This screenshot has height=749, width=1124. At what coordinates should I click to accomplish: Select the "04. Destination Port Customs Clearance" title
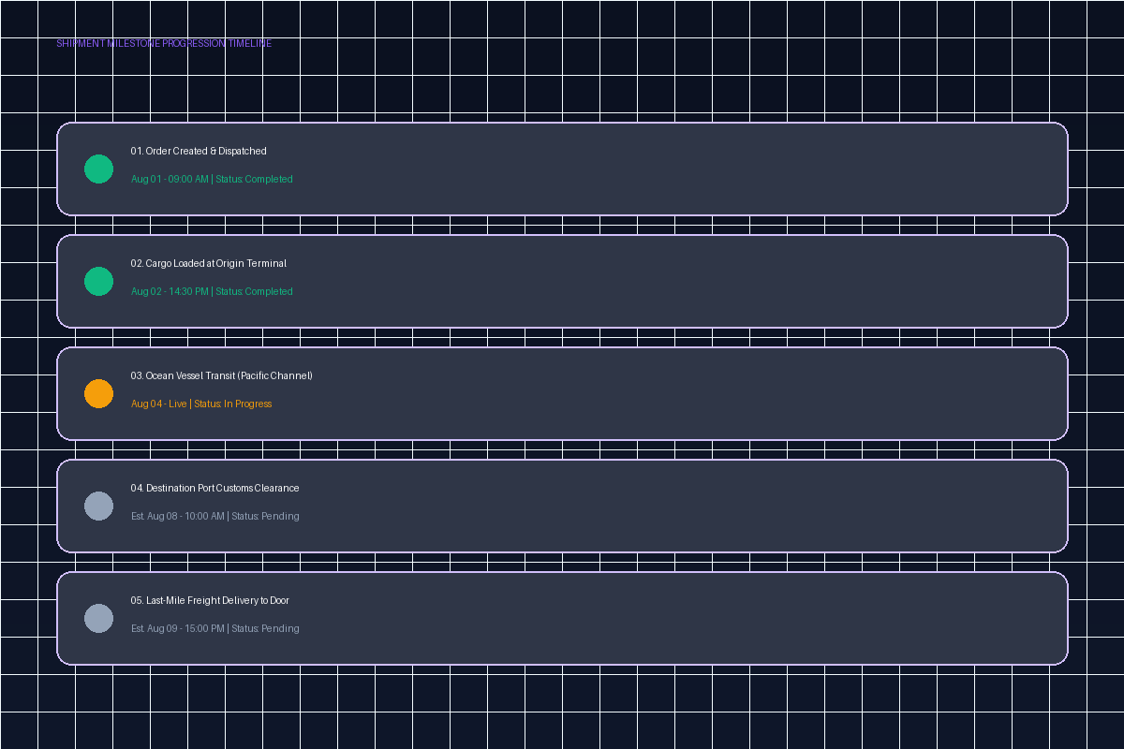215,488
